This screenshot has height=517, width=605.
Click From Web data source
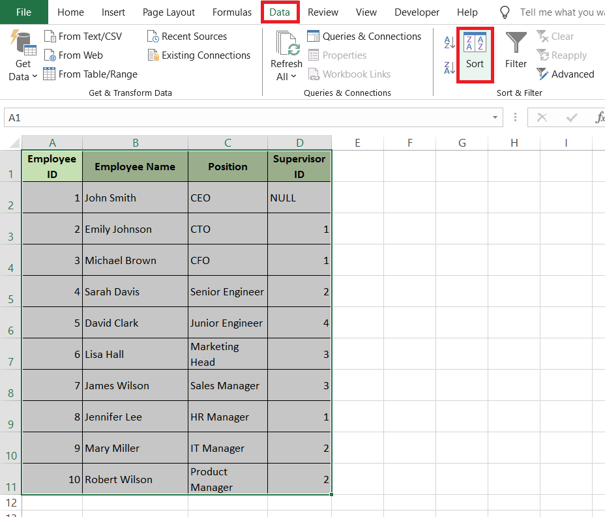(73, 55)
